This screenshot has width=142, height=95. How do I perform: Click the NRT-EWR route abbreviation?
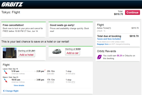click(x=51, y=82)
